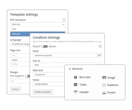Click the Delete condition button

pos(43,92)
